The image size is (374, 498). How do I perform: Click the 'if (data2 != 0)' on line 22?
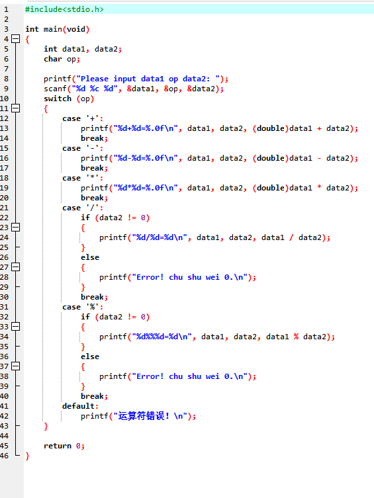(x=115, y=218)
